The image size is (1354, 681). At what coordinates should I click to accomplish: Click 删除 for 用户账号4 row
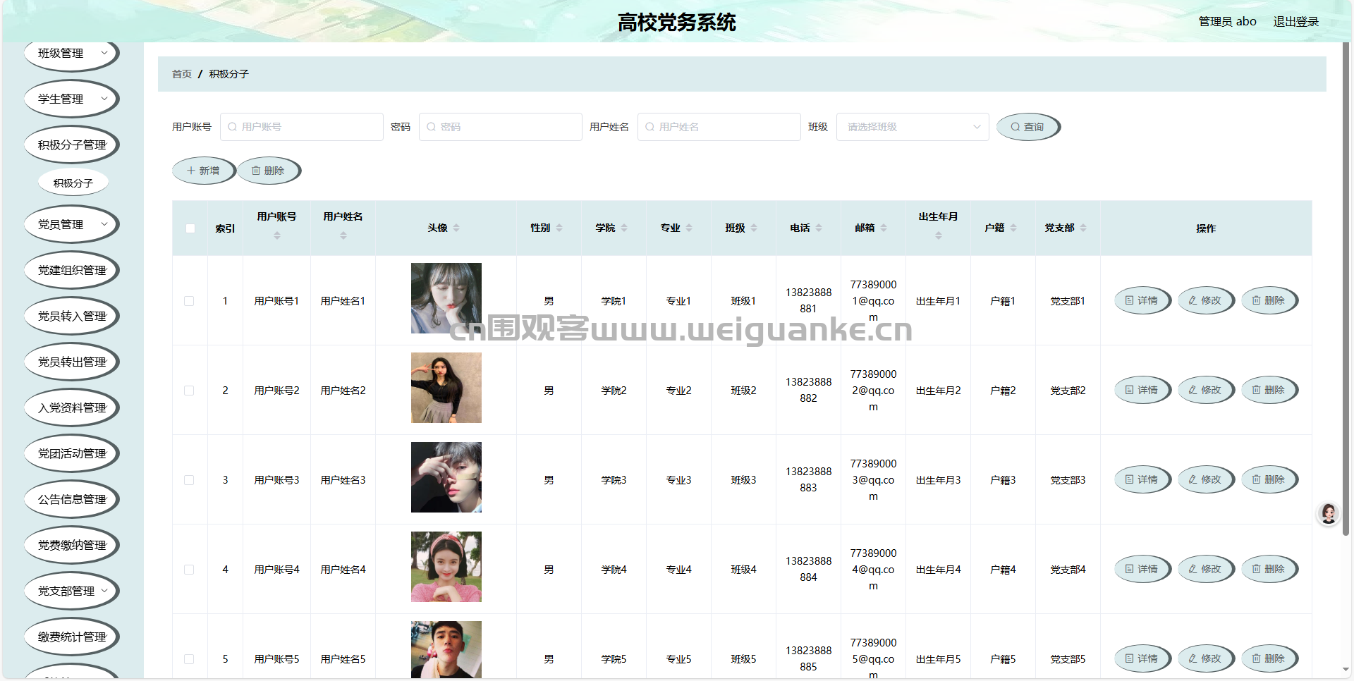[x=1269, y=569]
